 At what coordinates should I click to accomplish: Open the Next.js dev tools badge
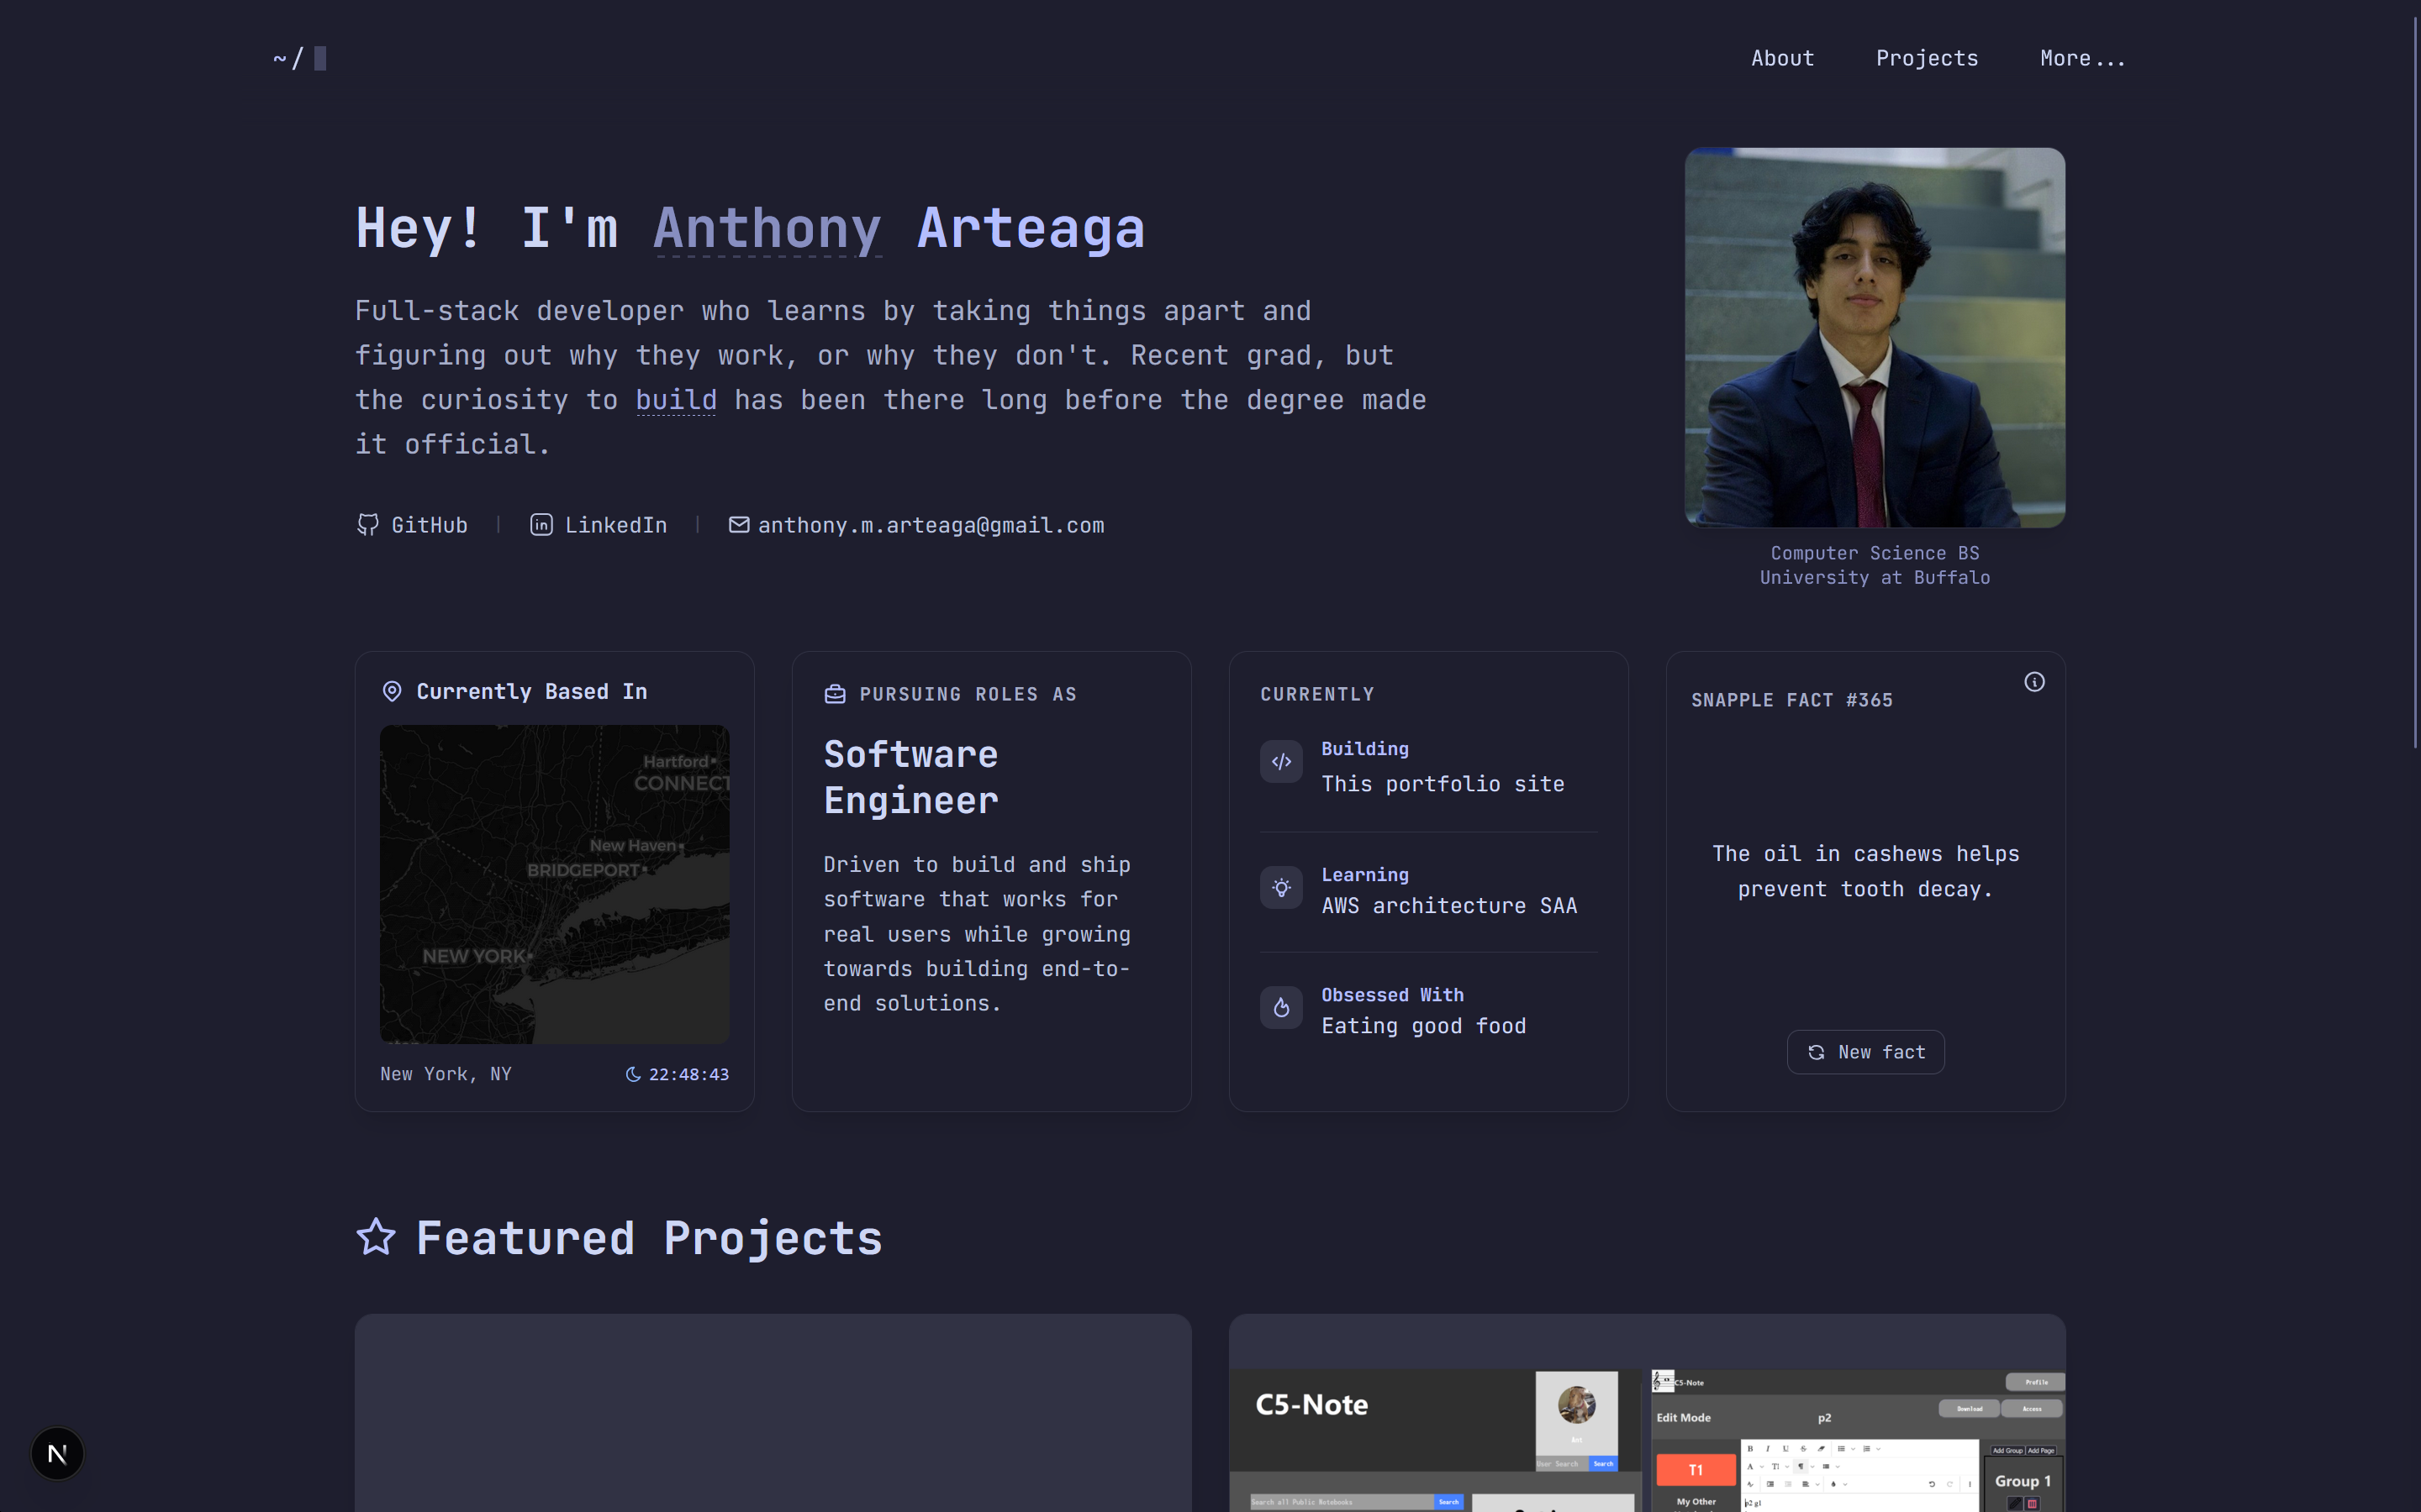point(57,1453)
